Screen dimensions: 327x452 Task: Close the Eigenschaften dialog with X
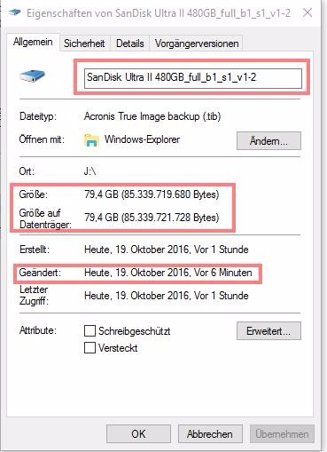click(x=308, y=12)
